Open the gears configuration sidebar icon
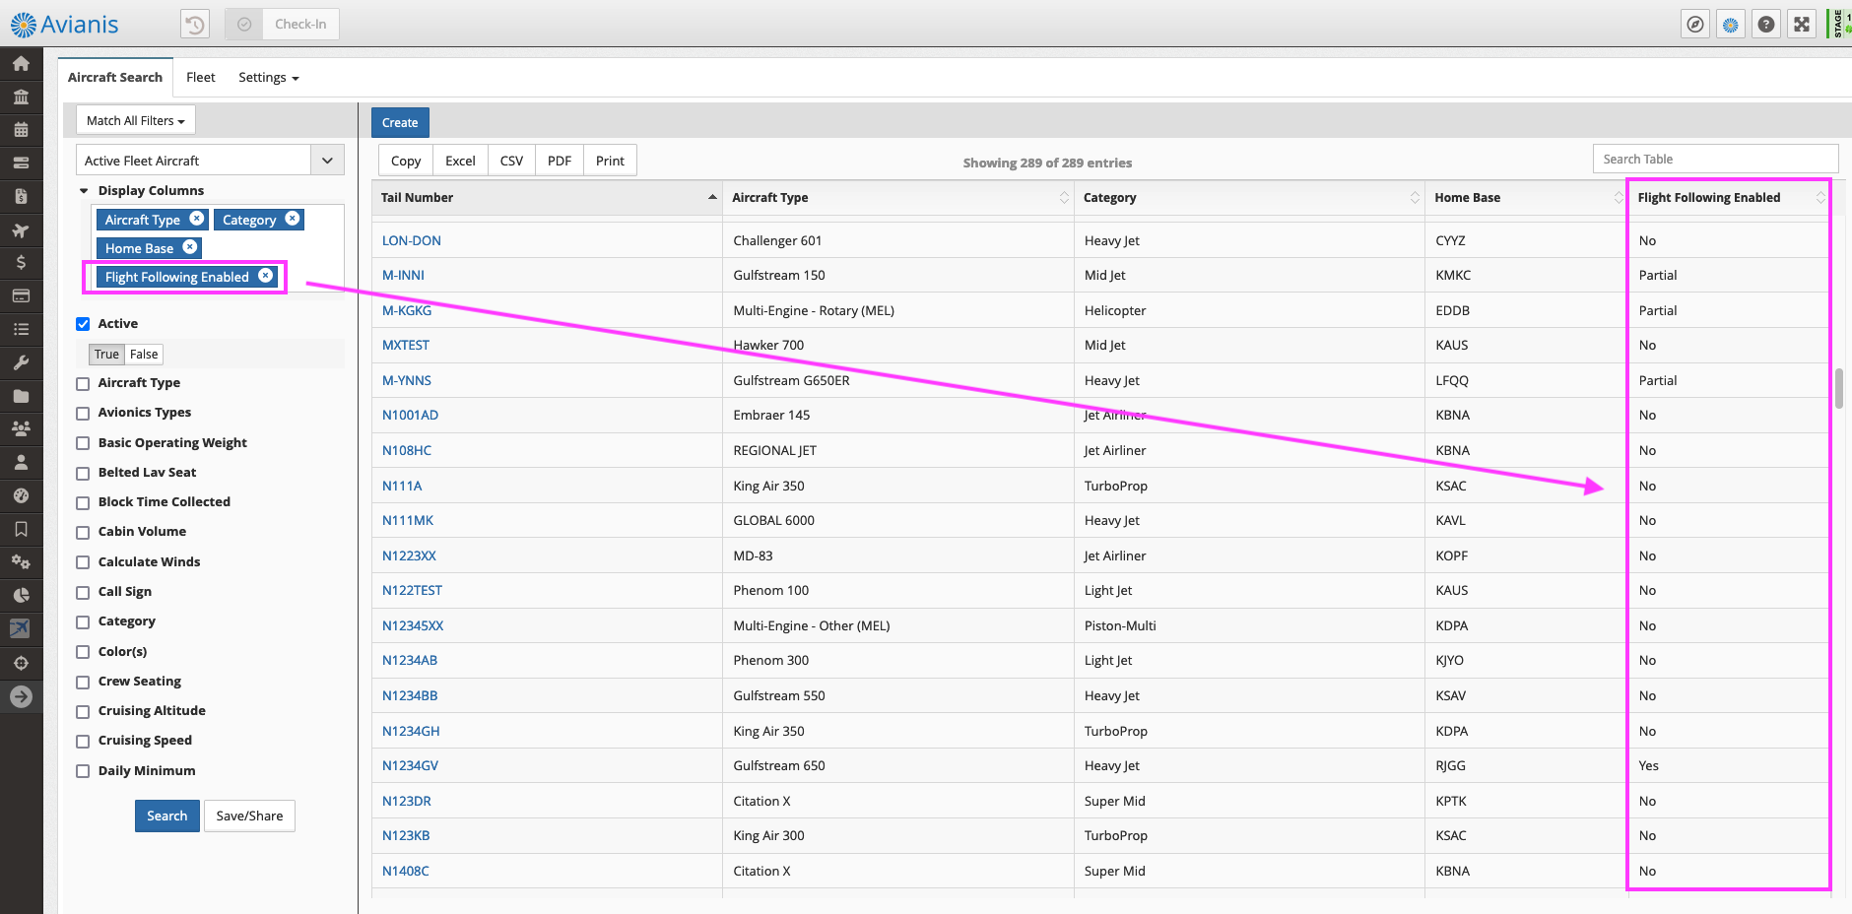The height and width of the screenshot is (914, 1852). tap(21, 562)
